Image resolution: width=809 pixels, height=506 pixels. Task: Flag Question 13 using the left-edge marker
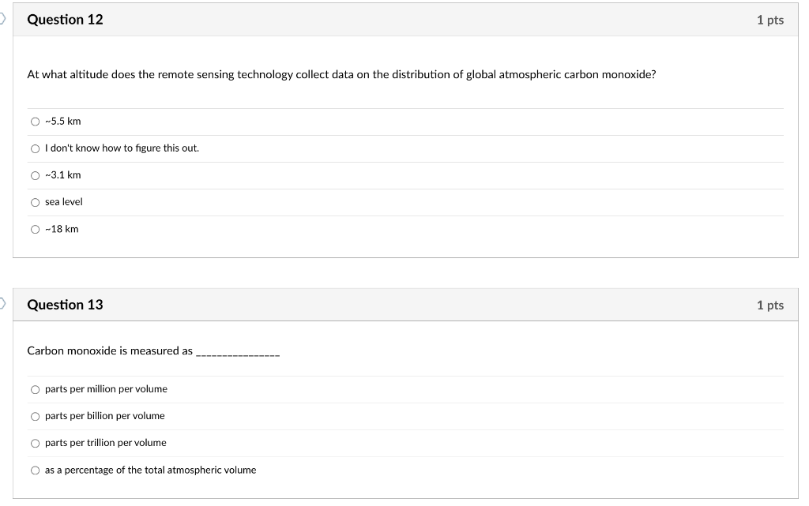pos(2,304)
